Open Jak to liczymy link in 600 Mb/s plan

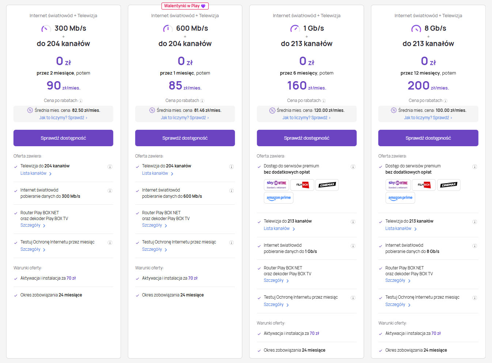click(x=185, y=118)
